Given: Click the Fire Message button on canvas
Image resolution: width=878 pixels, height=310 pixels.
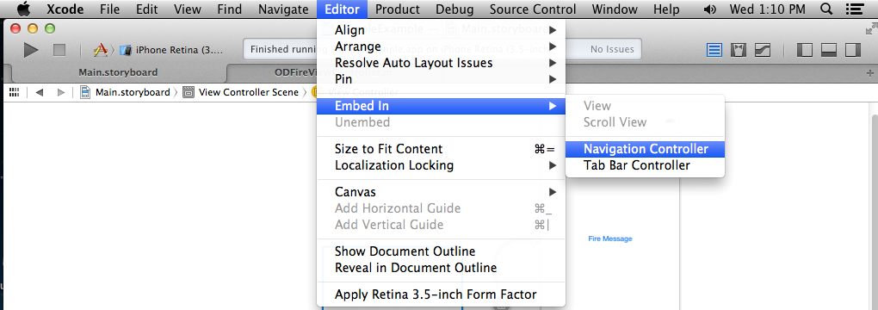Looking at the screenshot, I should click(609, 239).
